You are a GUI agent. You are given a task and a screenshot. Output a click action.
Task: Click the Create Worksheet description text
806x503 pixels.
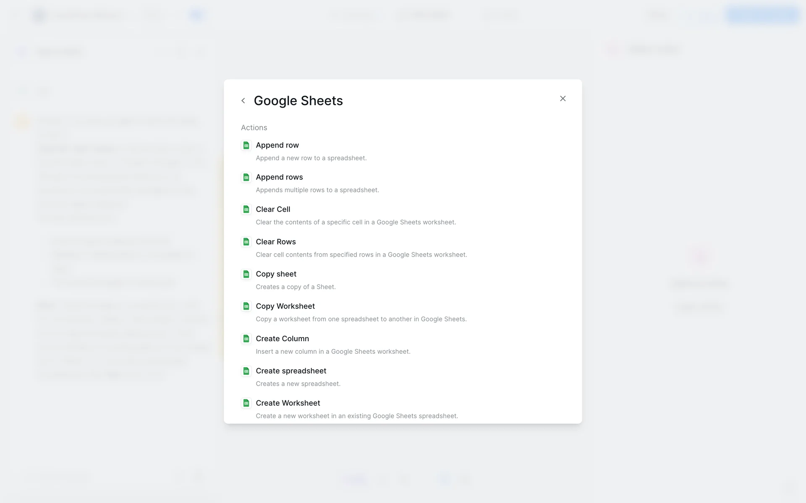357,416
